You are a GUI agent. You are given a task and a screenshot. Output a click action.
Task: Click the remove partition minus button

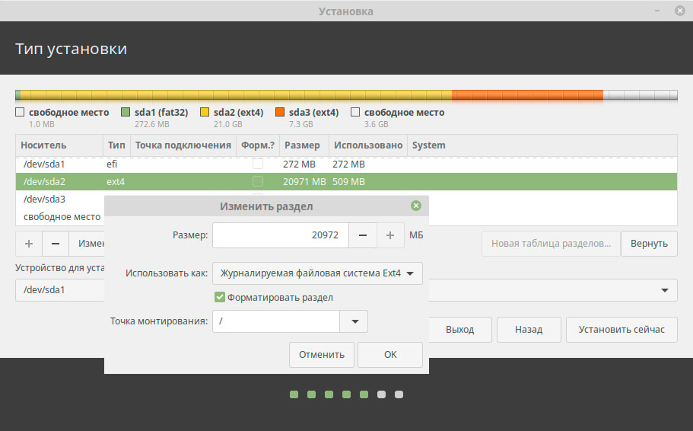click(56, 244)
